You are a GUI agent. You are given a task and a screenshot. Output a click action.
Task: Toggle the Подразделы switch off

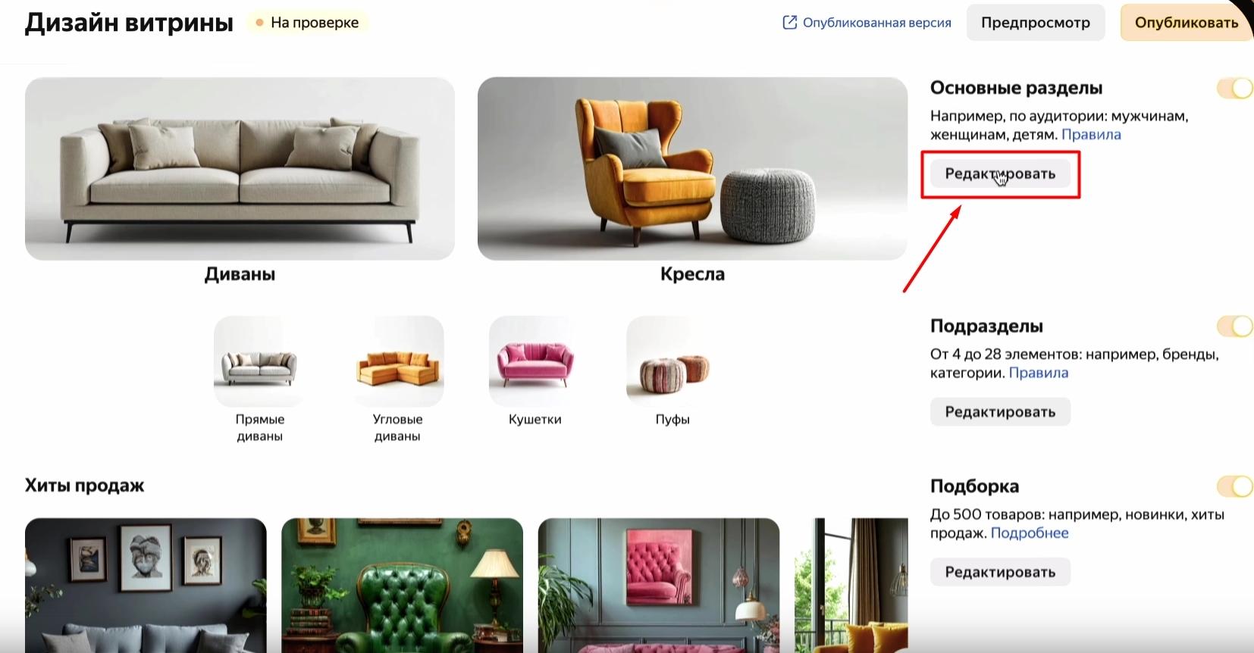point(1235,326)
